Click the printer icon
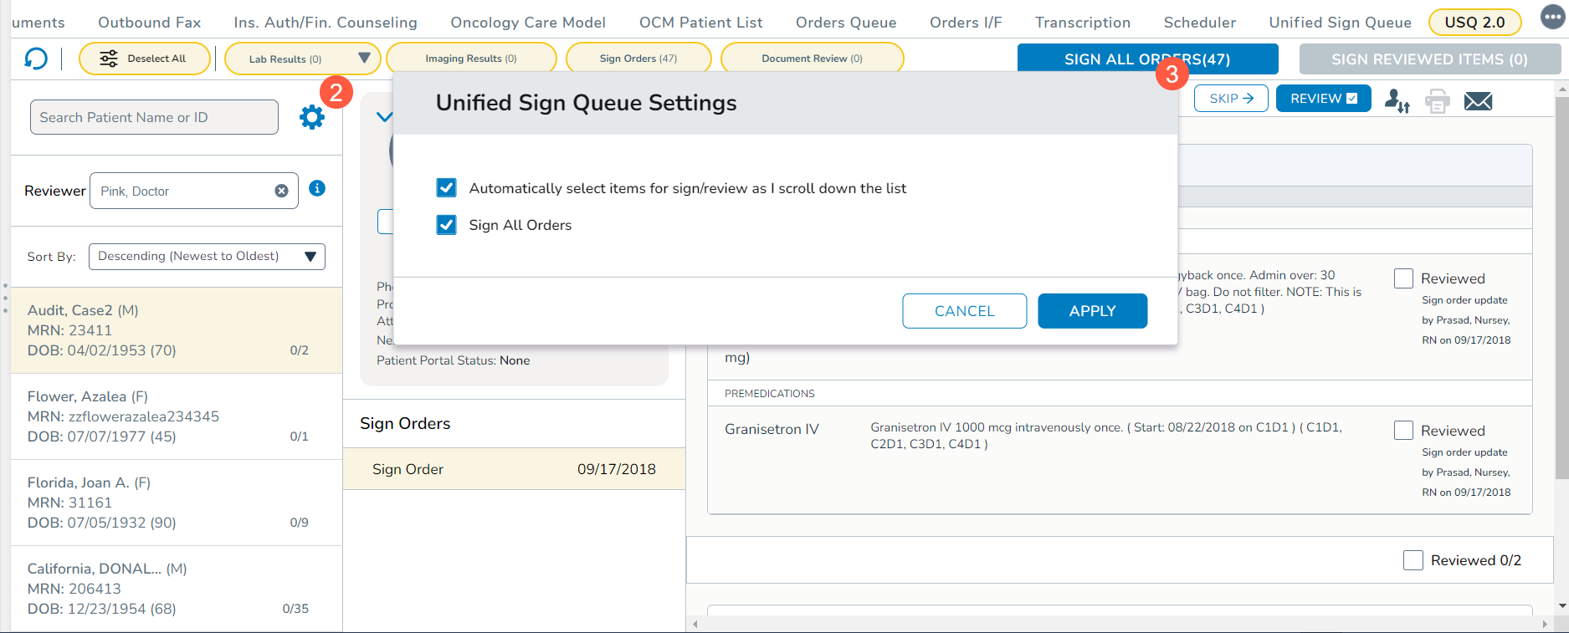The height and width of the screenshot is (633, 1569). [x=1437, y=101]
